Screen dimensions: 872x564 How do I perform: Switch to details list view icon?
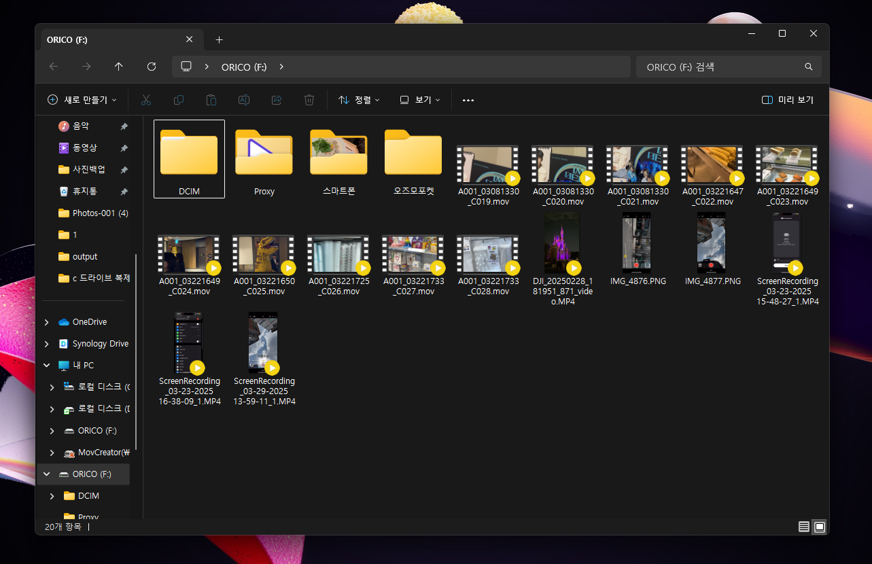click(x=804, y=527)
